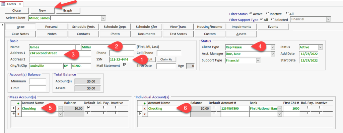Screen dimensions: 343x133
Task: Open the Bank dropdown on blank Individual row
Action: point(280,114)
